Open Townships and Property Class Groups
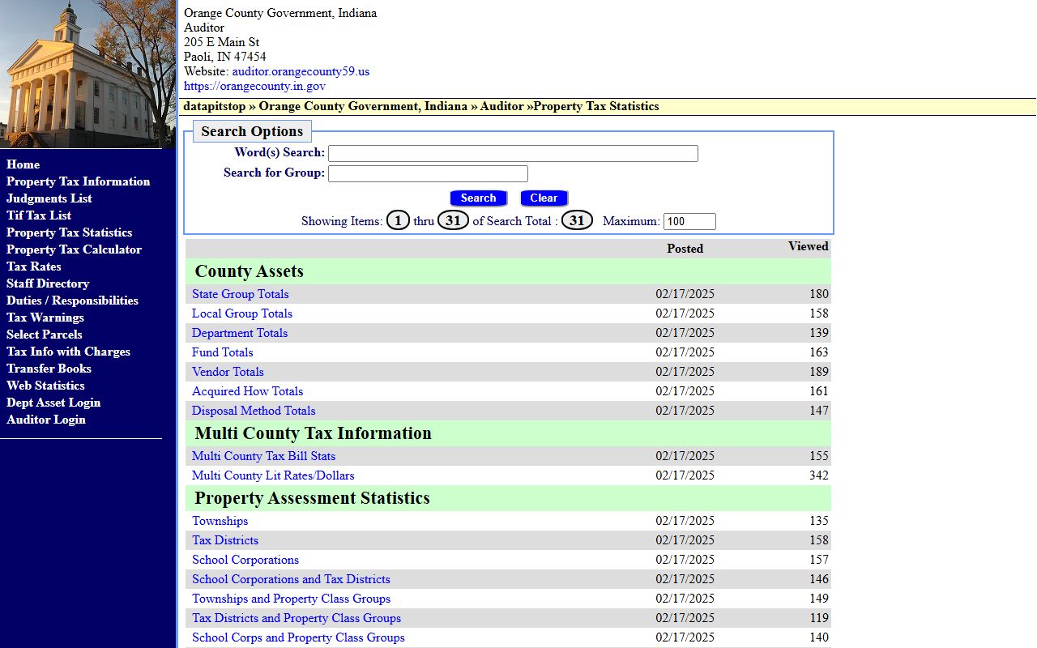This screenshot has width=1037, height=648. (291, 599)
